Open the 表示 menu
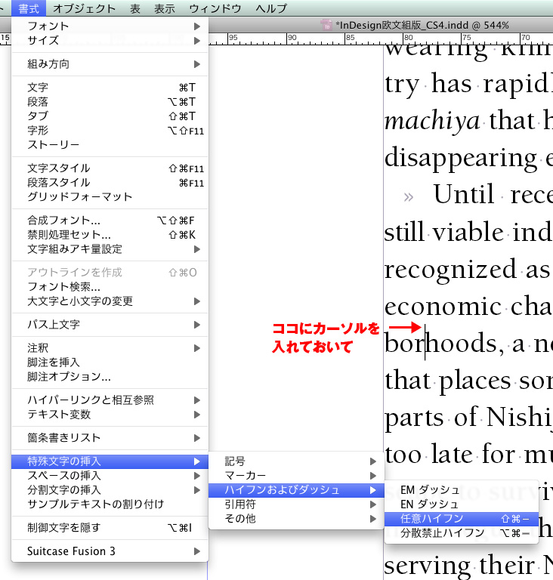The width and height of the screenshot is (553, 580). (x=165, y=8)
